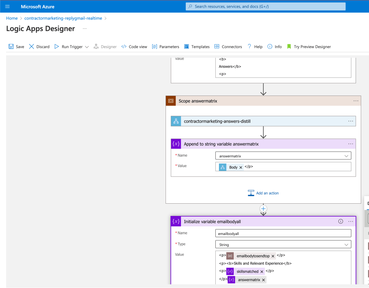Click the Microsoft Azure logo text
This screenshot has width=369, height=288.
[38, 6]
